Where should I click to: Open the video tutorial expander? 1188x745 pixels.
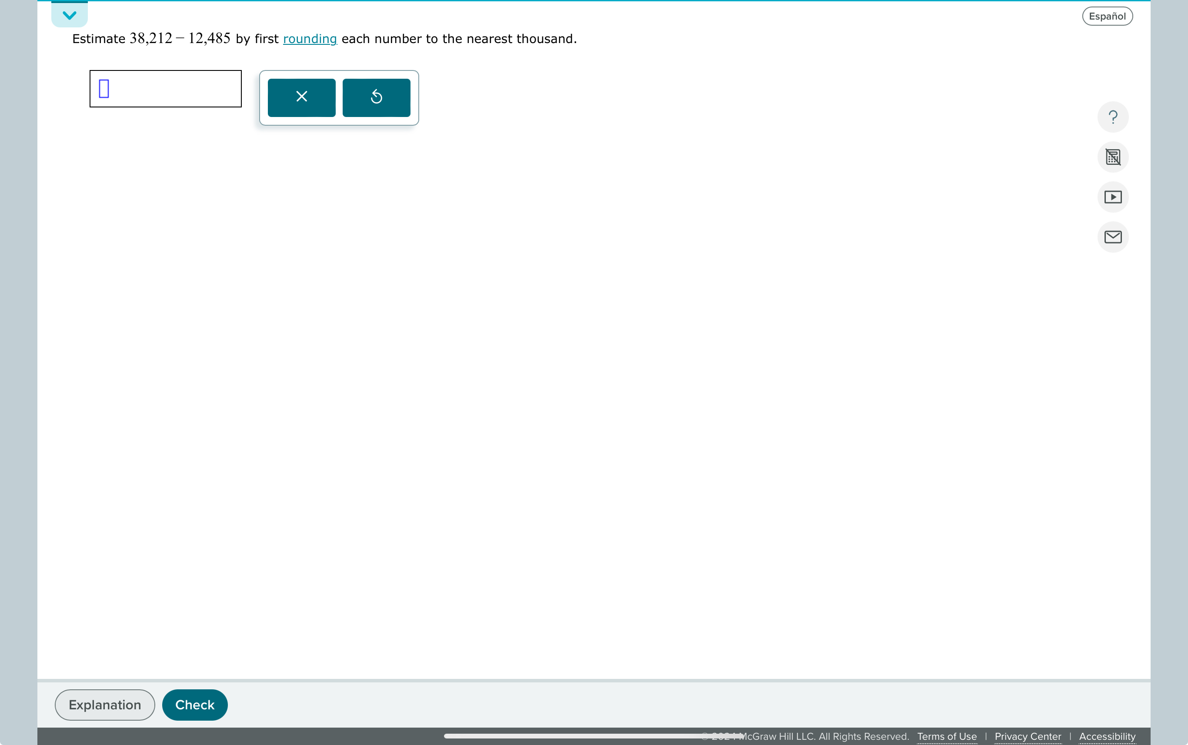click(1113, 197)
